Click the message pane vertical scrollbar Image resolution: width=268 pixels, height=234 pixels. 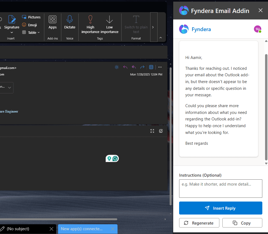click(x=170, y=136)
